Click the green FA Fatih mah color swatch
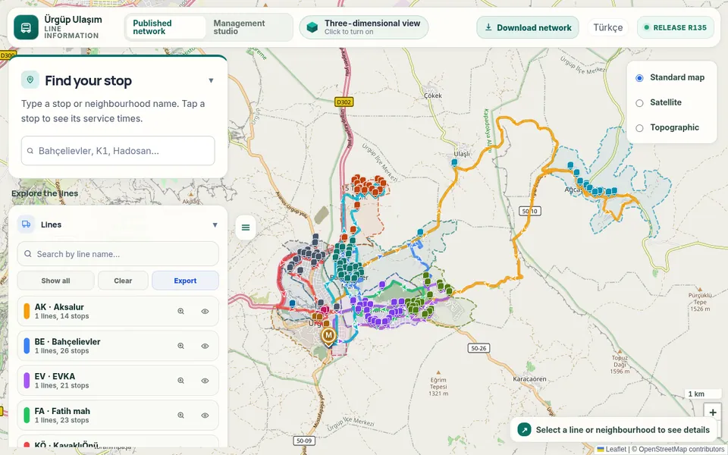Screen dimensions: 728x455 click(x=27, y=415)
